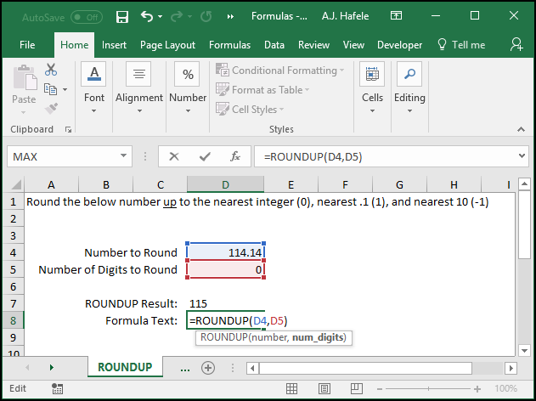
Task: Select the ROUNDUP sheet tab
Action: pos(125,367)
